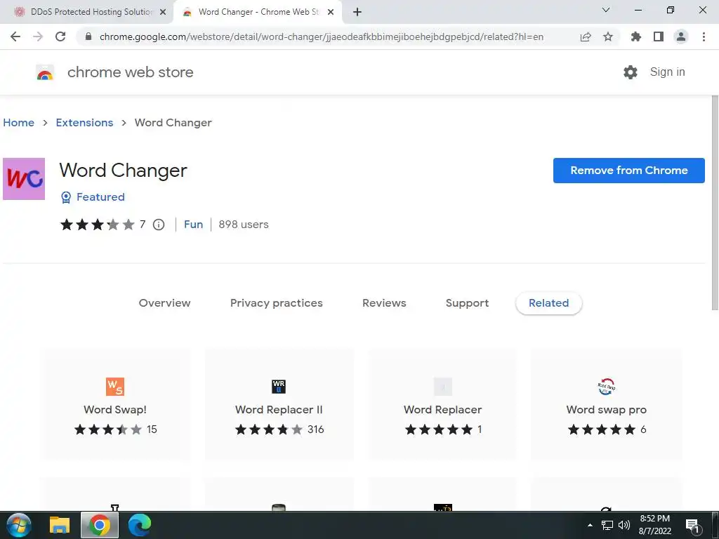View site info via the padlock icon
Viewport: 719px width, 539px height.
pyautogui.click(x=89, y=36)
